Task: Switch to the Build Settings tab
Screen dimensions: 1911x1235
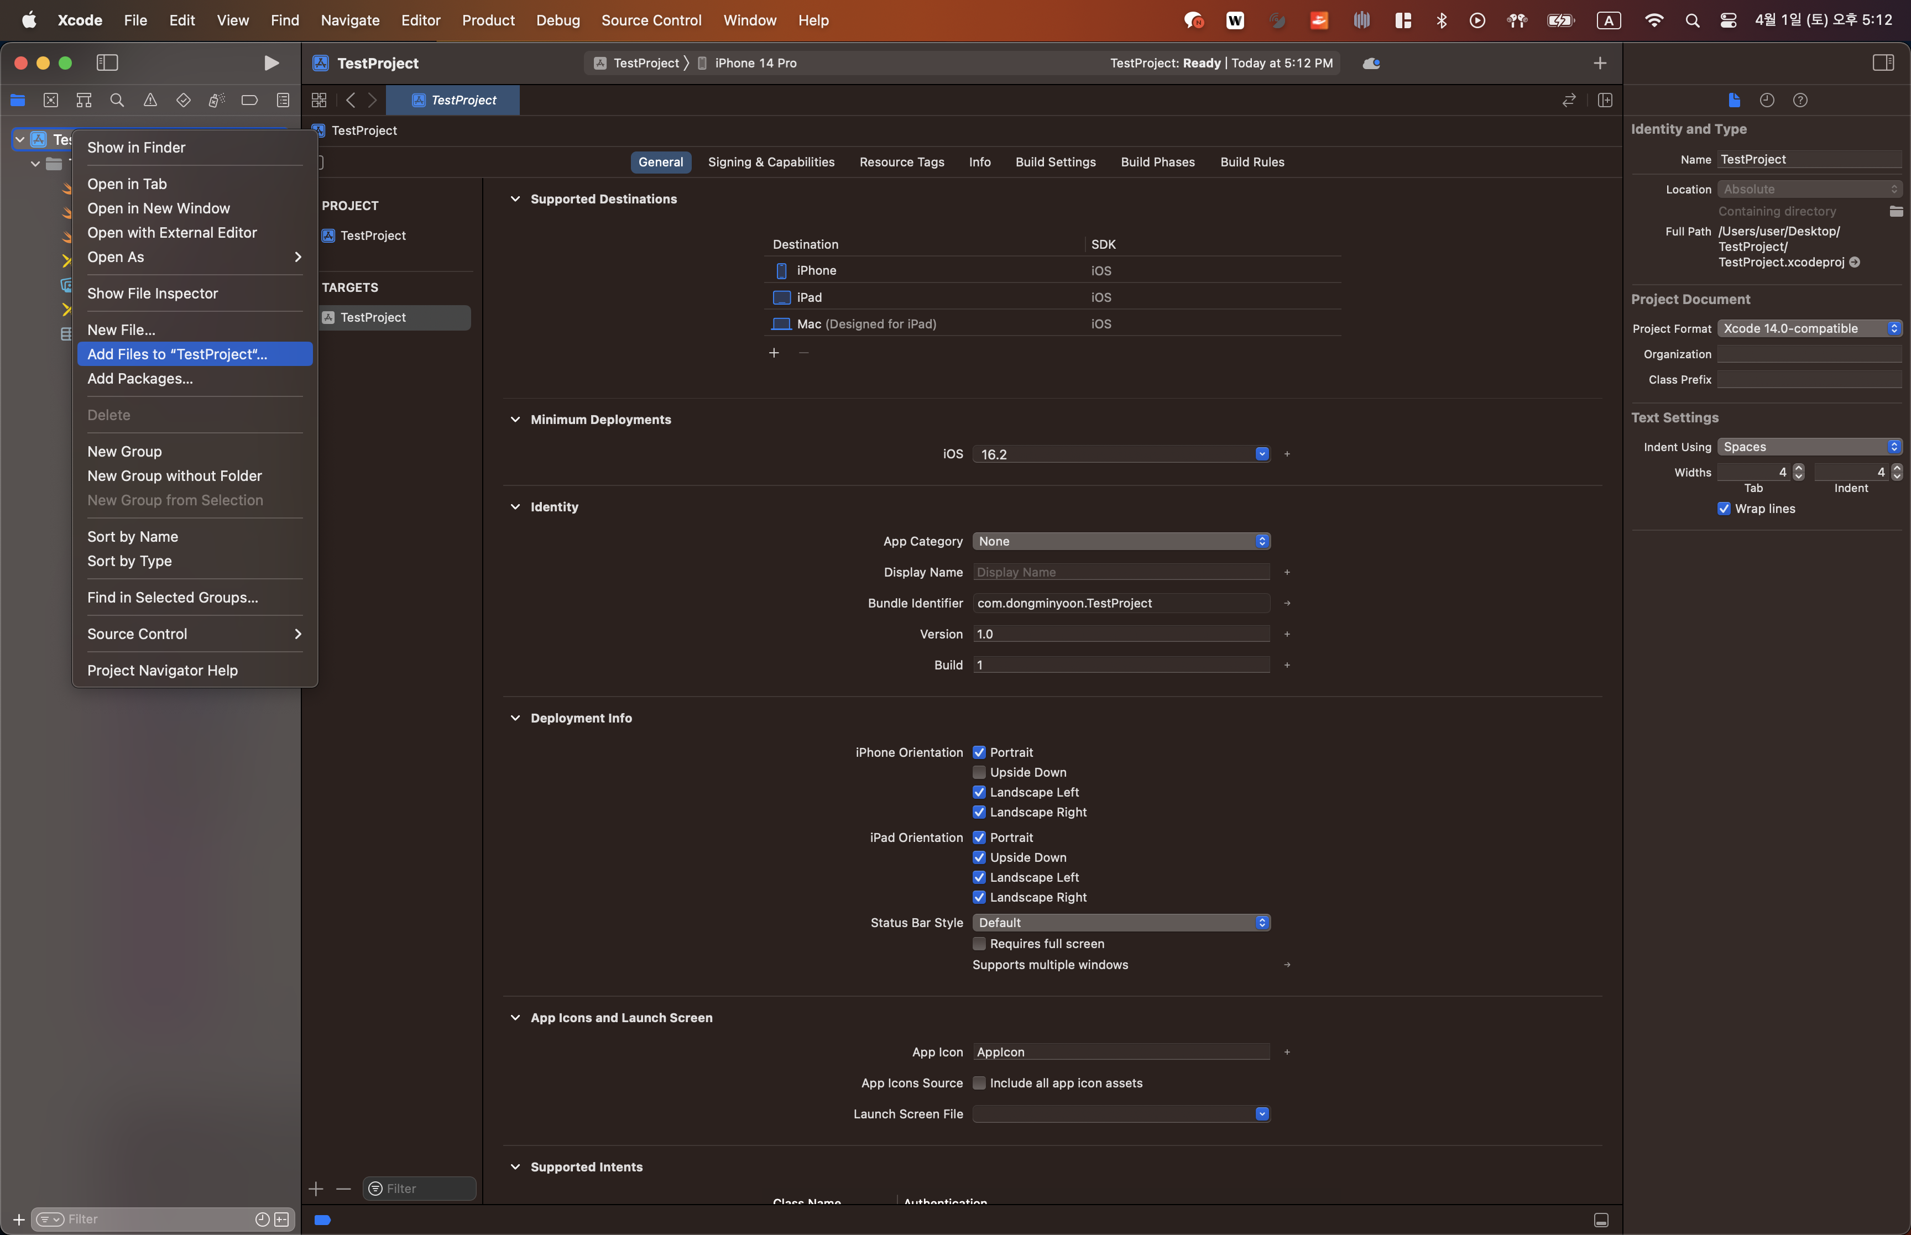Action: coord(1056,162)
